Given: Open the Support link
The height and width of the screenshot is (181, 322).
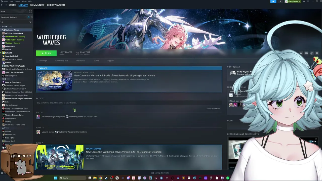Looking at the screenshot, I should point(110,61).
